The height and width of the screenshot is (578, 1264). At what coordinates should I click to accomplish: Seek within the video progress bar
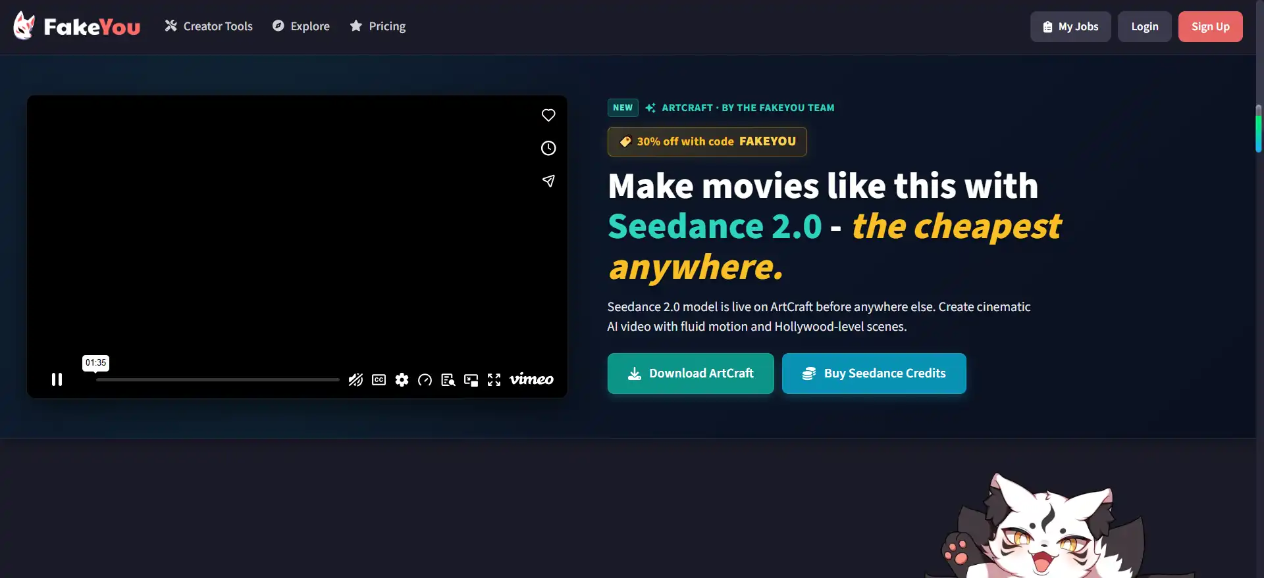[x=217, y=379]
